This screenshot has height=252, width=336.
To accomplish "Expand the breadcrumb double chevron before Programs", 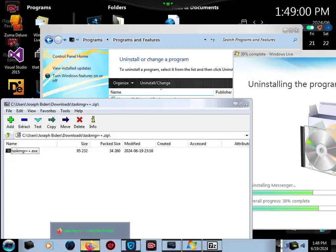I will click(x=77, y=40).
